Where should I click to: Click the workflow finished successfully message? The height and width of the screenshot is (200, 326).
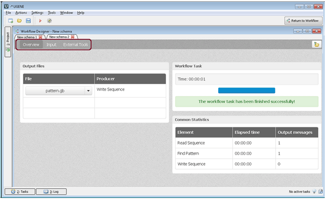pos(247,101)
